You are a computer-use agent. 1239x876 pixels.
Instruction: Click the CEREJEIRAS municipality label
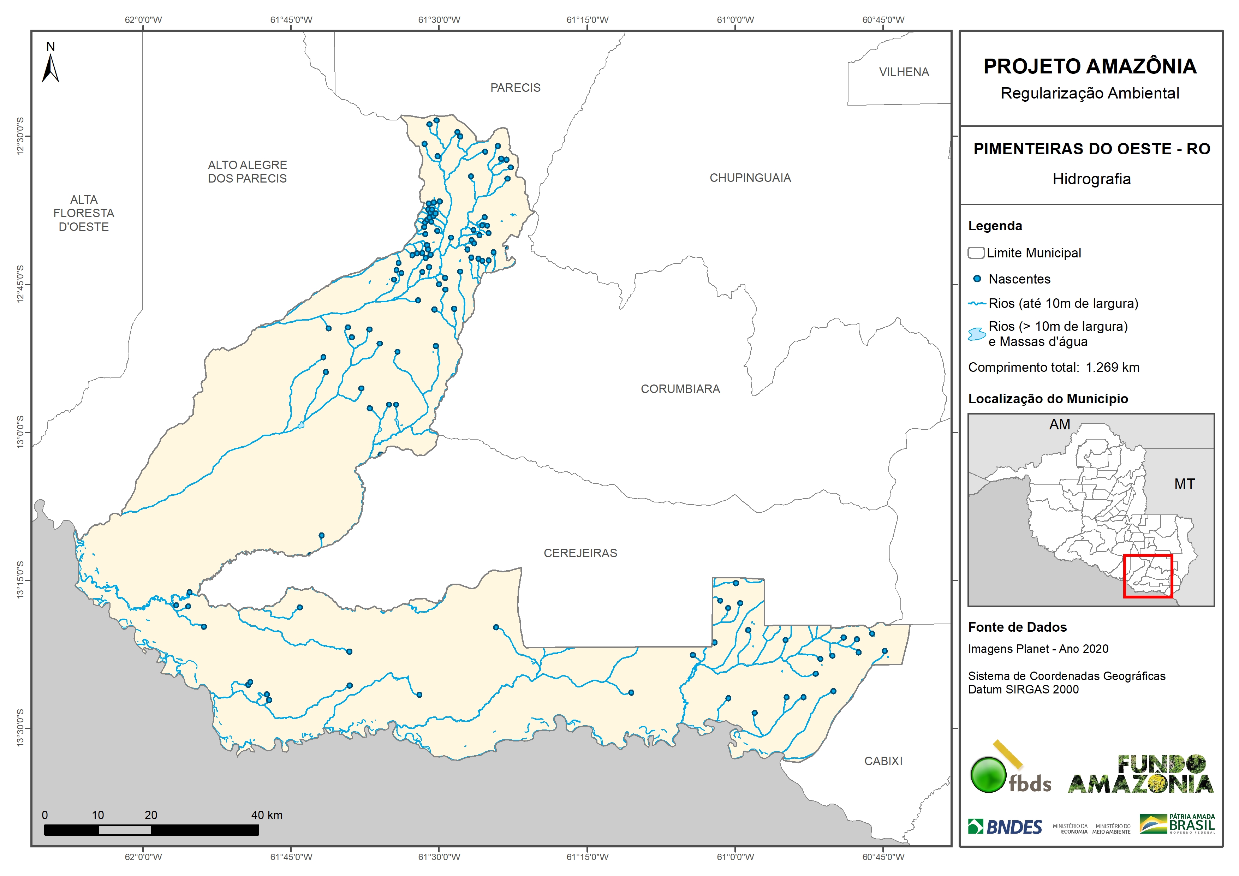[x=580, y=553]
